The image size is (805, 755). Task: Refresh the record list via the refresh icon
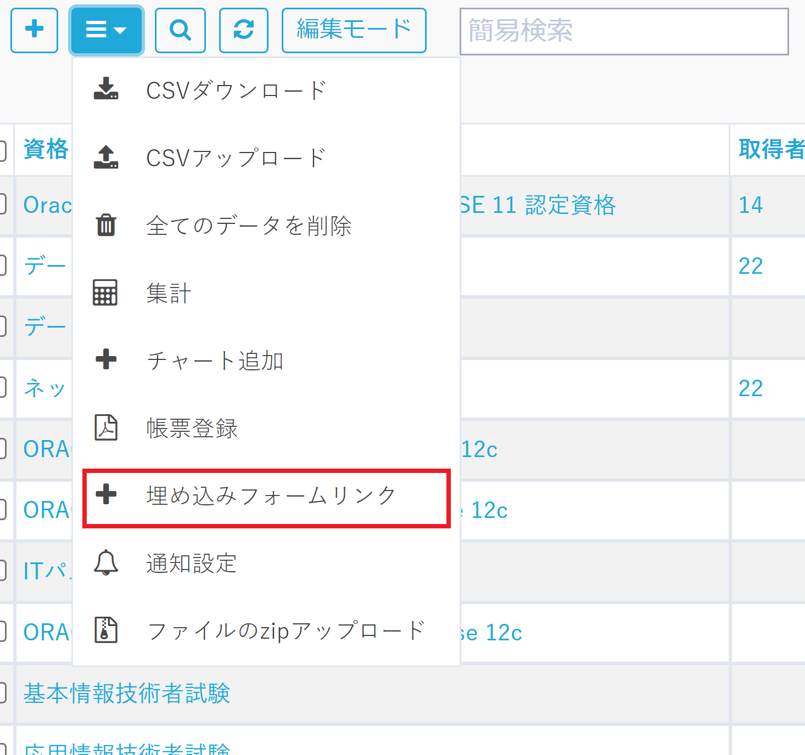(244, 30)
